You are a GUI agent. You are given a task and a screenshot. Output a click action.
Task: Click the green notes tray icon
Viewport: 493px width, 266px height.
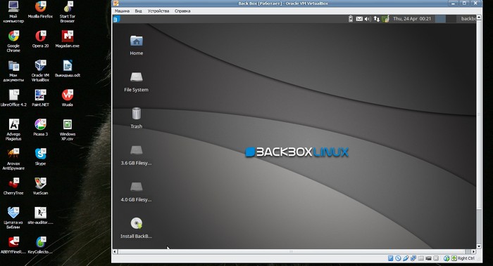pyautogui.click(x=385, y=19)
